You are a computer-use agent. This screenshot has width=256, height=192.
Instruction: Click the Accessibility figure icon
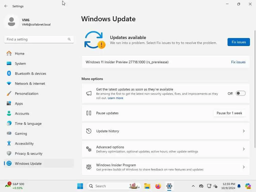tap(9, 143)
